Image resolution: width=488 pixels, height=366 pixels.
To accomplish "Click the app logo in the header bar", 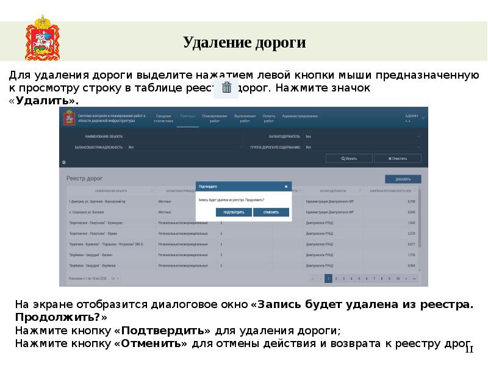I will 69,118.
